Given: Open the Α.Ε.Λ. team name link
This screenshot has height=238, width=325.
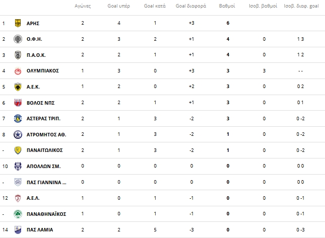Looking at the screenshot, I should point(33,198).
